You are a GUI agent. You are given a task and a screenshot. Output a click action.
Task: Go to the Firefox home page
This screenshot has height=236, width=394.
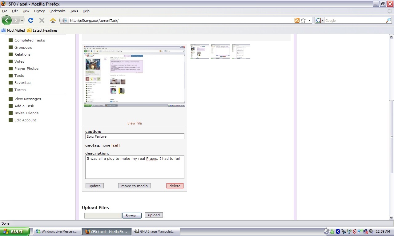click(53, 21)
